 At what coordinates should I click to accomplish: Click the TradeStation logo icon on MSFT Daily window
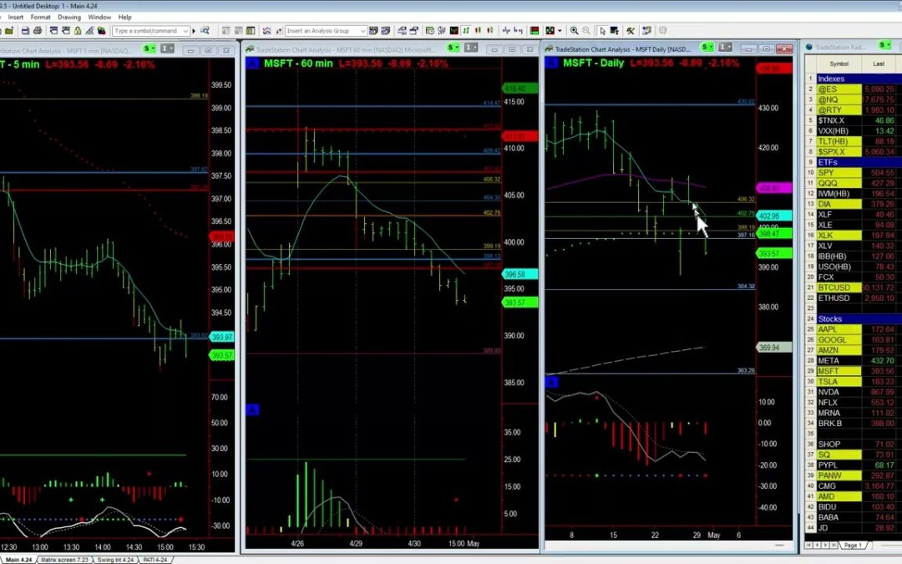(x=549, y=48)
